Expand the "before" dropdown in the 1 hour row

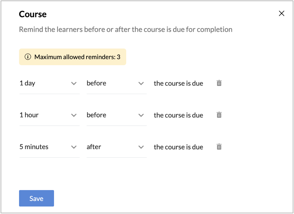(x=116, y=115)
